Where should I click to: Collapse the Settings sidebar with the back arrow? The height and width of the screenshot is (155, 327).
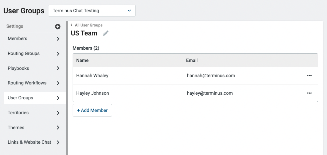tap(58, 26)
